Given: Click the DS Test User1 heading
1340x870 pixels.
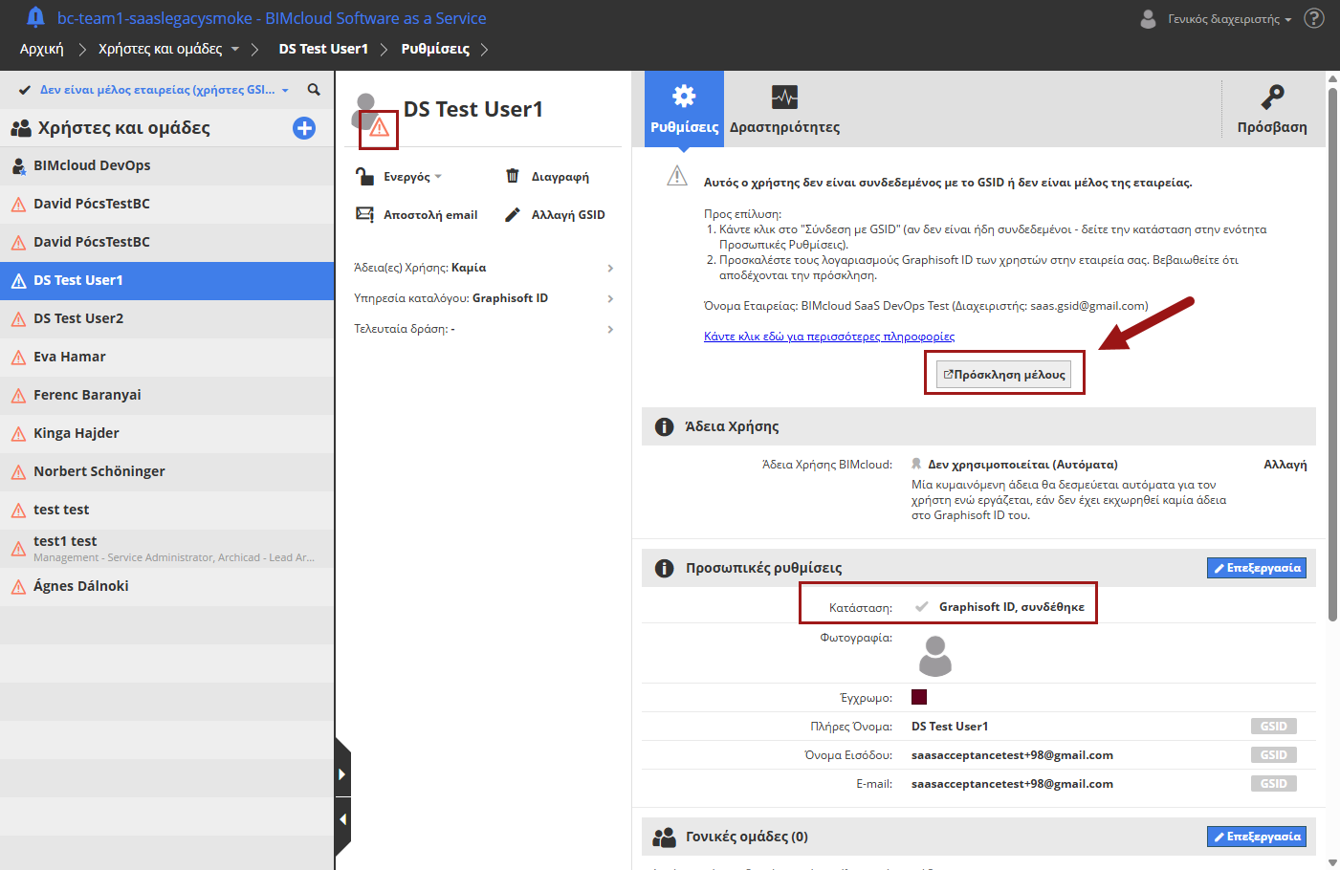Looking at the screenshot, I should [473, 109].
